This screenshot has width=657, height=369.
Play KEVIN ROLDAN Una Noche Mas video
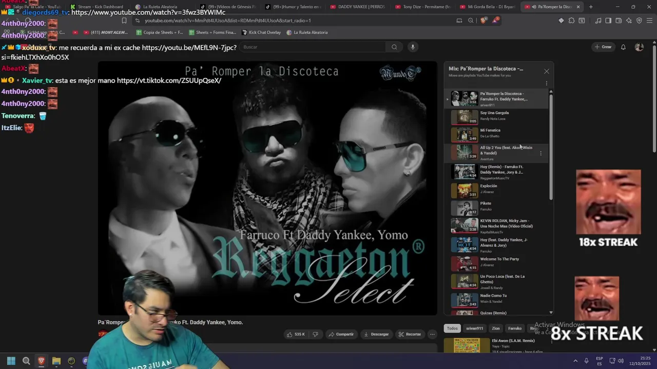496,226
